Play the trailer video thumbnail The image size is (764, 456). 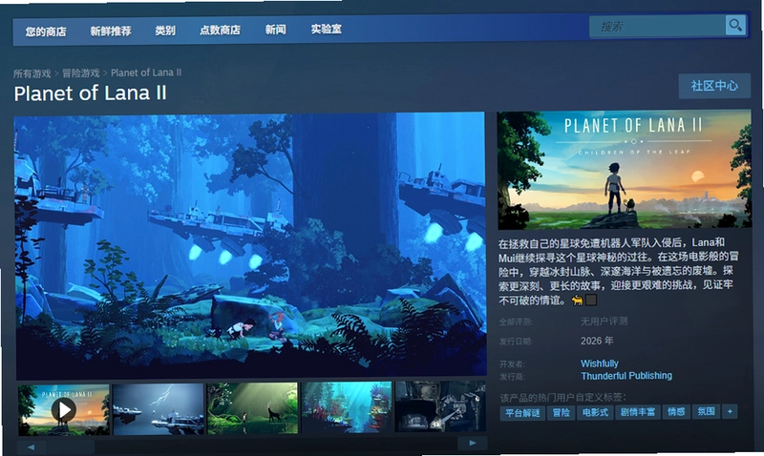point(64,409)
